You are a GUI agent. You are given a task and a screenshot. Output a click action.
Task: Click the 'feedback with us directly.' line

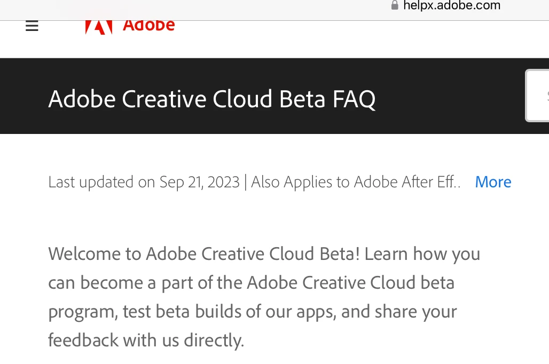pos(146,340)
